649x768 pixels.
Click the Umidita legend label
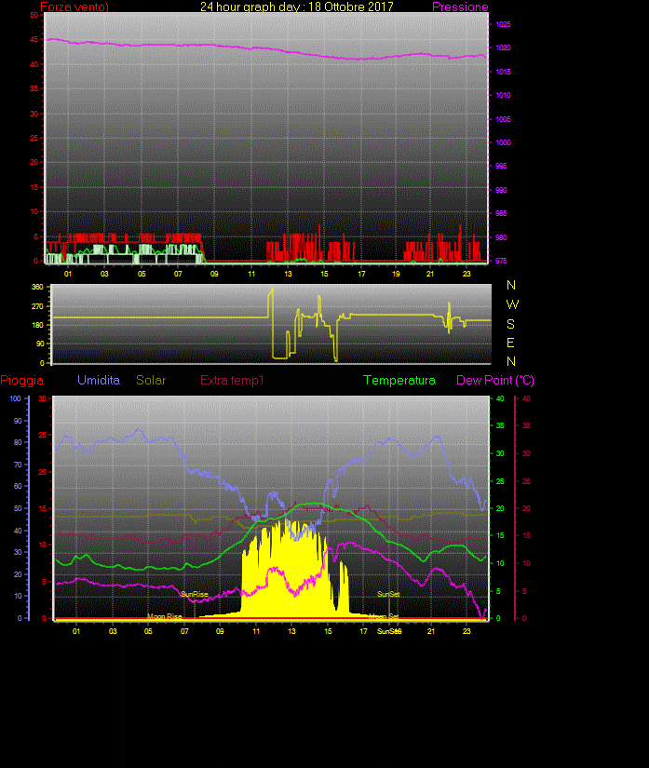coord(99,381)
